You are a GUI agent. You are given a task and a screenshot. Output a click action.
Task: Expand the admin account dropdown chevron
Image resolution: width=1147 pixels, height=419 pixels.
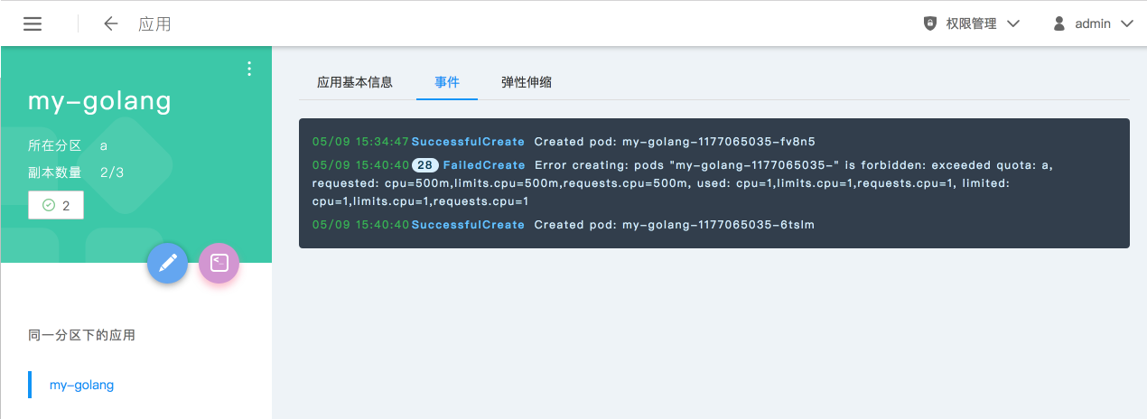pos(1126,24)
